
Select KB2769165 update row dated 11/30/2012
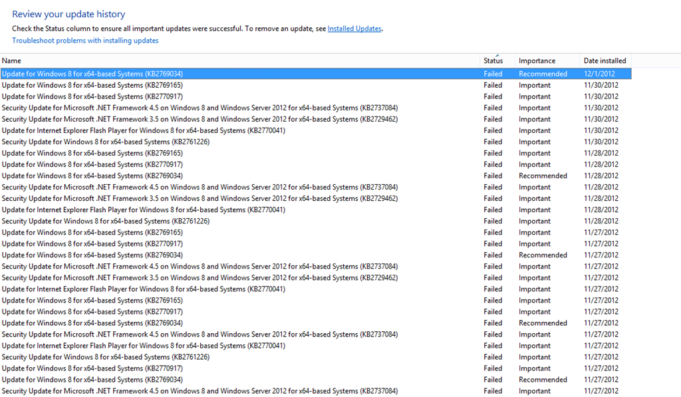pos(316,85)
